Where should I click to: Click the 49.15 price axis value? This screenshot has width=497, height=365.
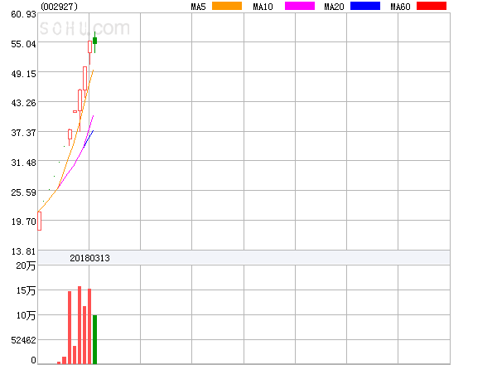click(23, 74)
